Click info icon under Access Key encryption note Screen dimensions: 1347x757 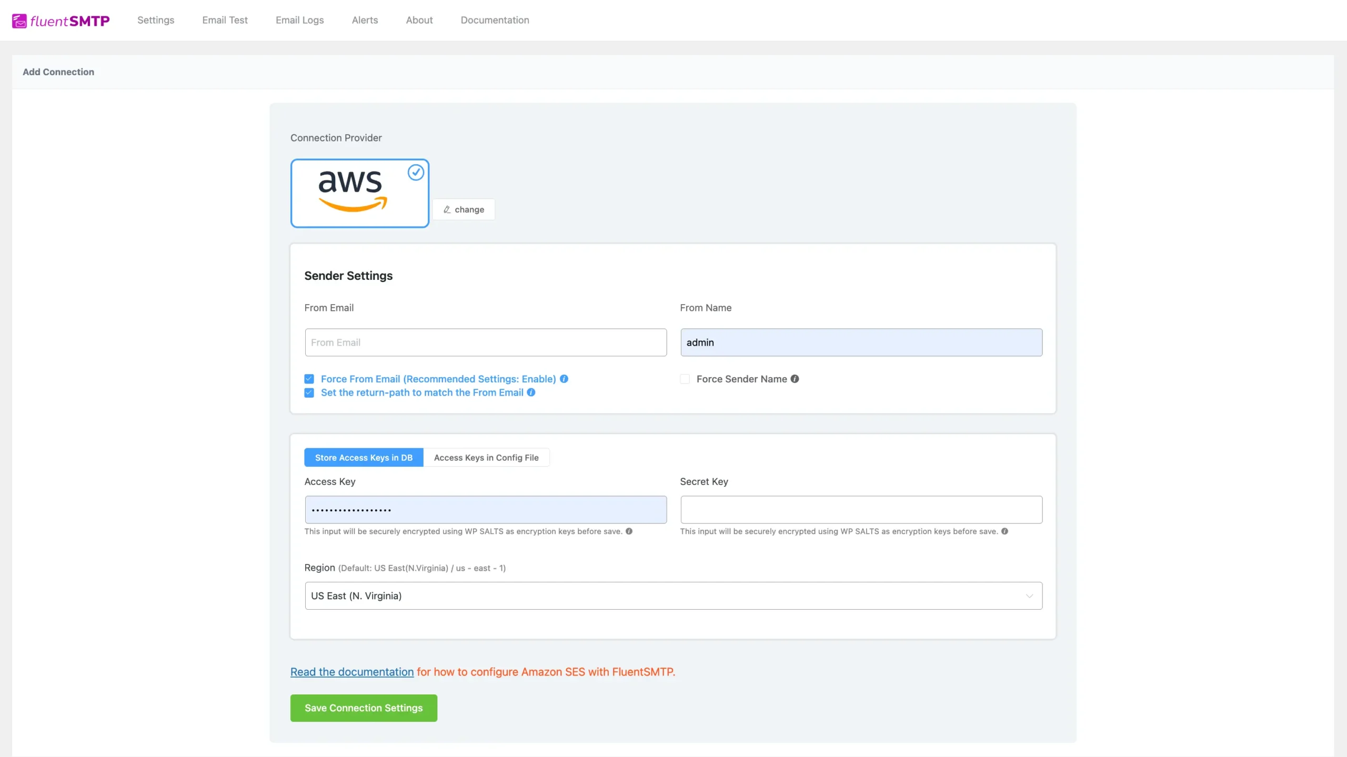pos(629,531)
